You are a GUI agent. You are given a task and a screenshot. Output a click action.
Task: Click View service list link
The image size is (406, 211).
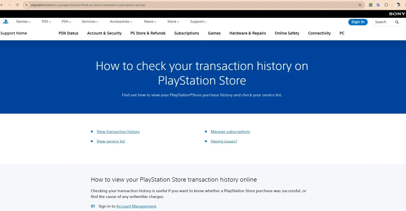point(111,141)
